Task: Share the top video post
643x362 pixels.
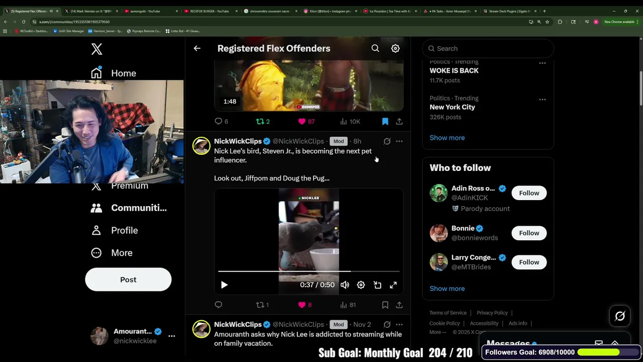Action: pos(399,121)
